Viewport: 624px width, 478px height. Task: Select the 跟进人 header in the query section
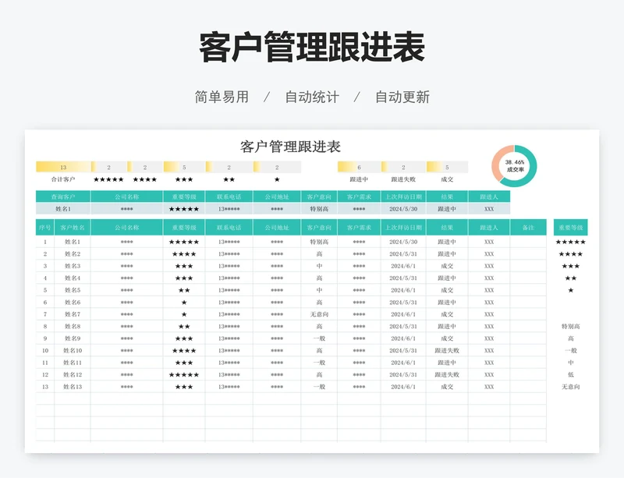pos(489,197)
